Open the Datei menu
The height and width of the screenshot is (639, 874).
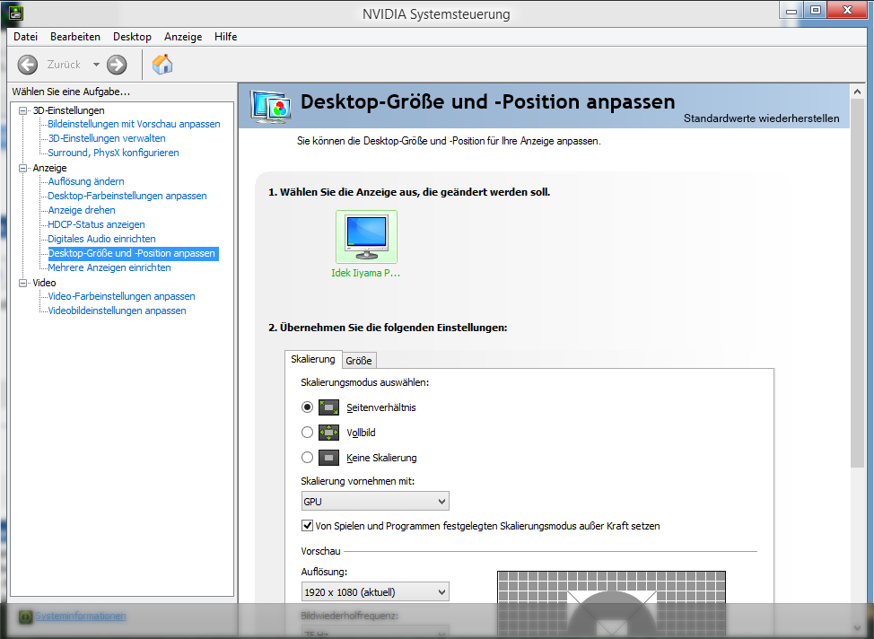(26, 37)
